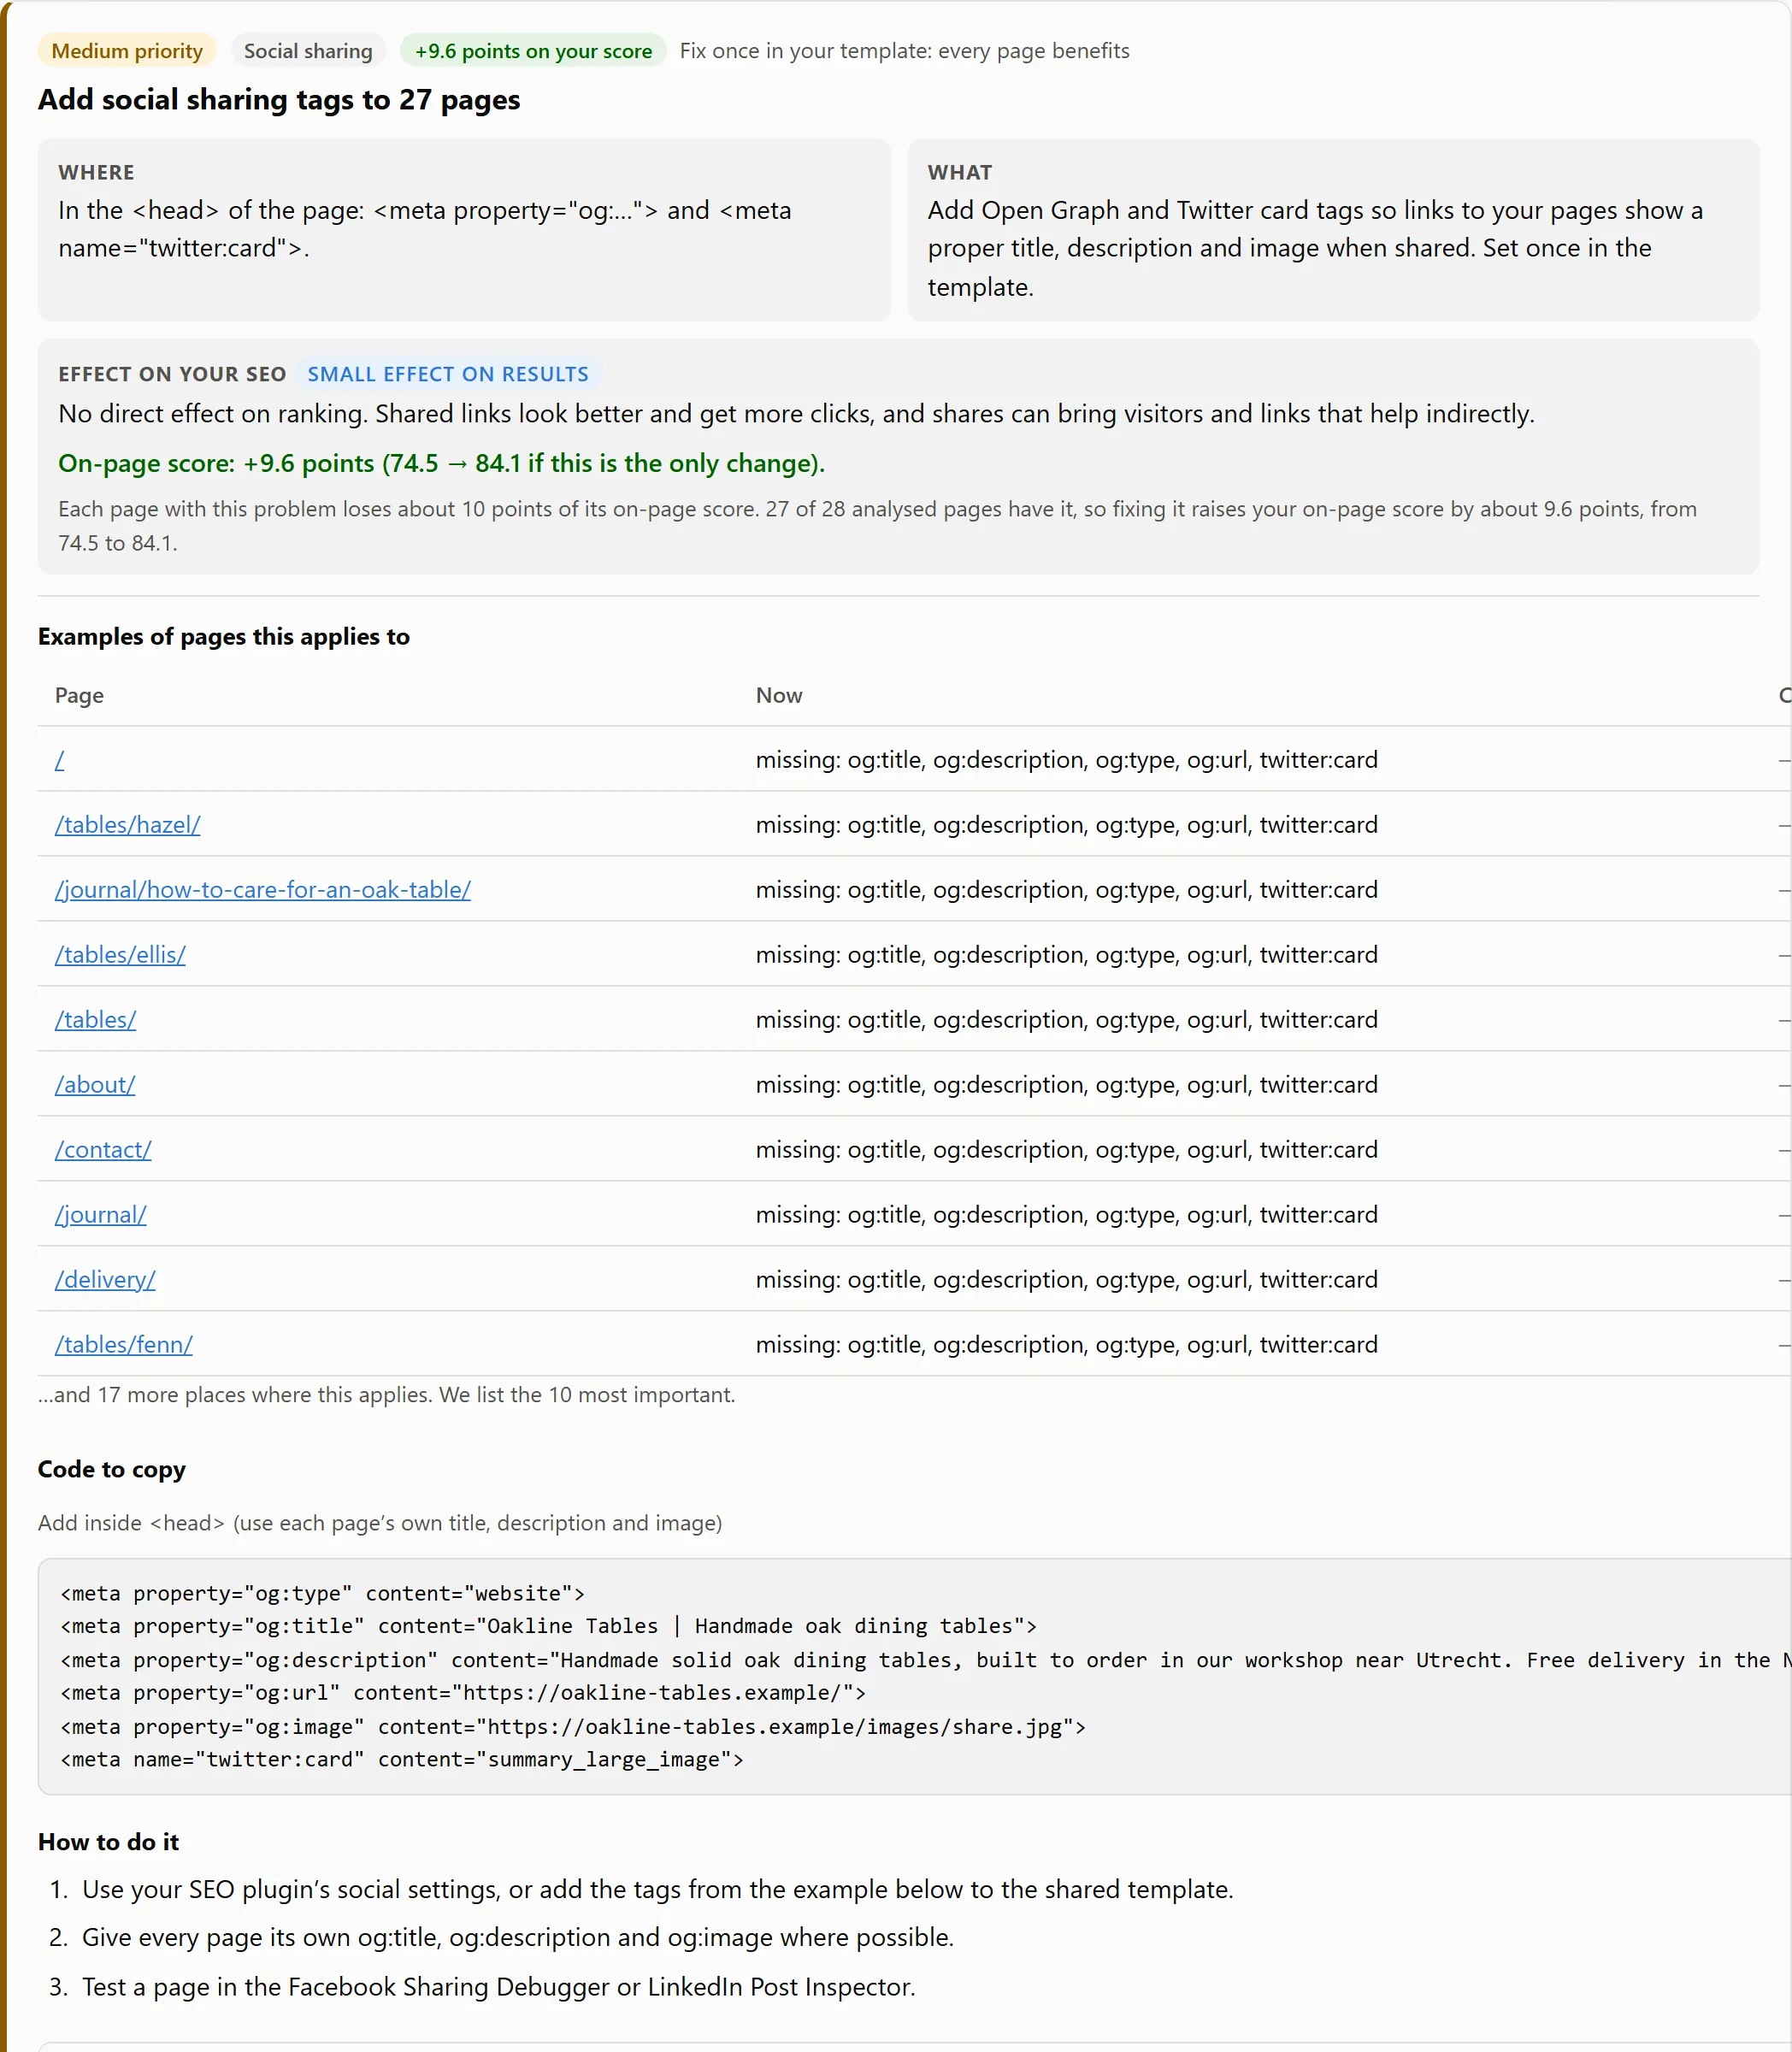Select the "Add social sharing tags to 27 pages" heading

click(x=279, y=100)
